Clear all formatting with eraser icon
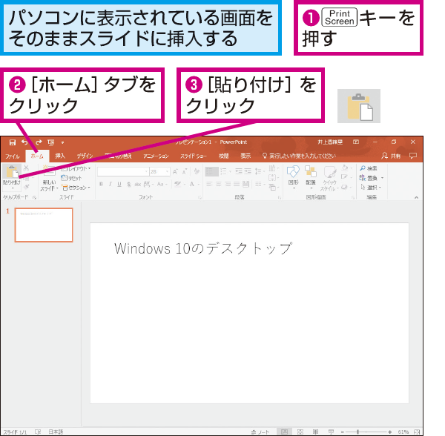 pyautogui.click(x=197, y=171)
